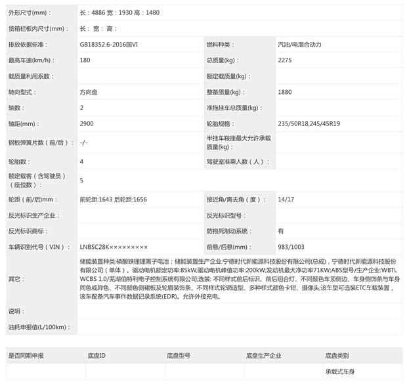Click the 承载式车身 chassis category cell
Image resolution: width=407 pixels, height=386 pixels.
(x=341, y=372)
